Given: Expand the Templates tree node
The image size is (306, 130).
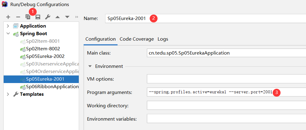Looking at the screenshot, I should point(8,94).
